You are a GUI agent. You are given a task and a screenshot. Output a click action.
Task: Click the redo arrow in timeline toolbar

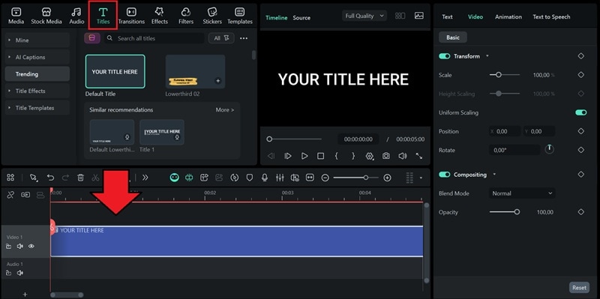65,178
